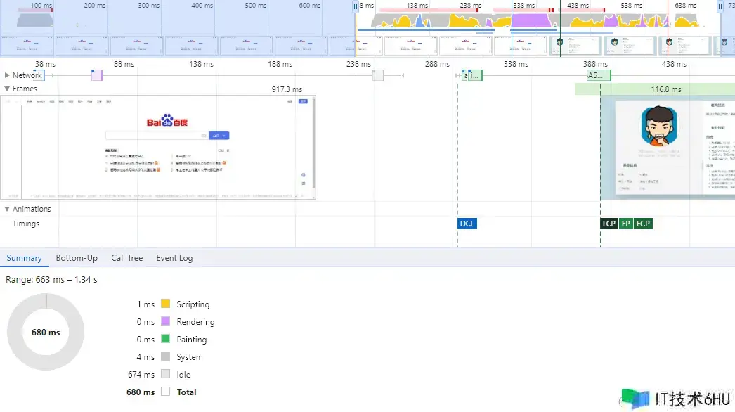Screen dimensions: 735x412
Task: Click the purple Rendering color swatch
Action: 166,322
